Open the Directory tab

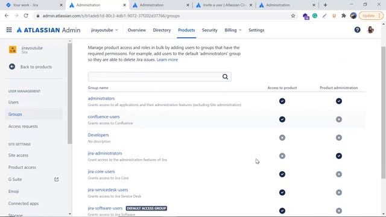click(x=162, y=30)
